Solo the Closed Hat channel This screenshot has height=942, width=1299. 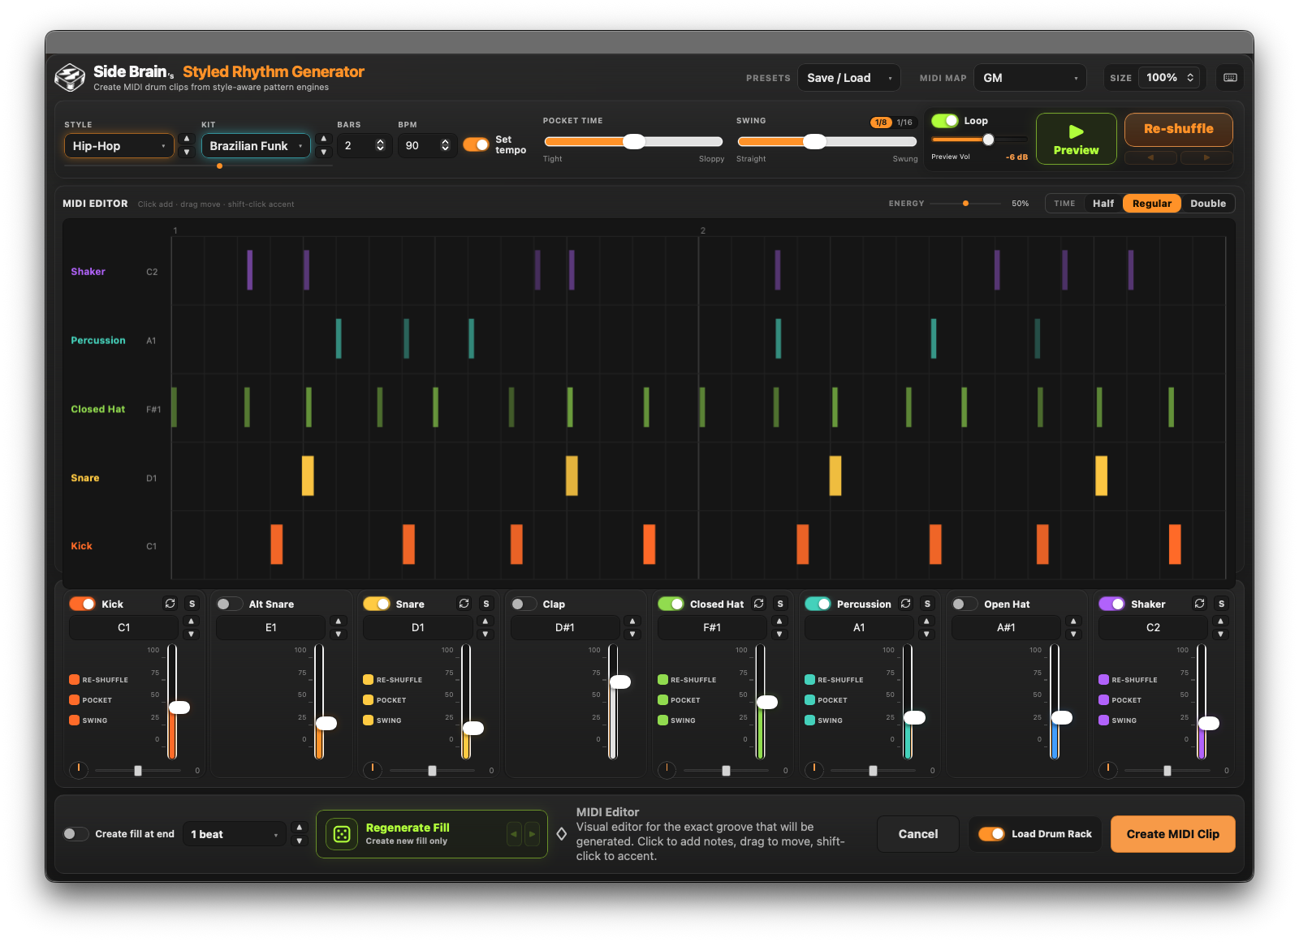click(780, 604)
